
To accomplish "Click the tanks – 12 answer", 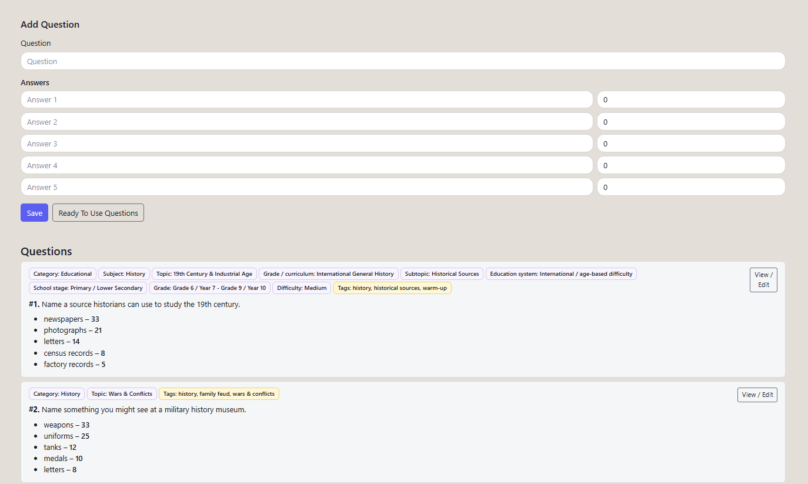I will [x=60, y=448].
